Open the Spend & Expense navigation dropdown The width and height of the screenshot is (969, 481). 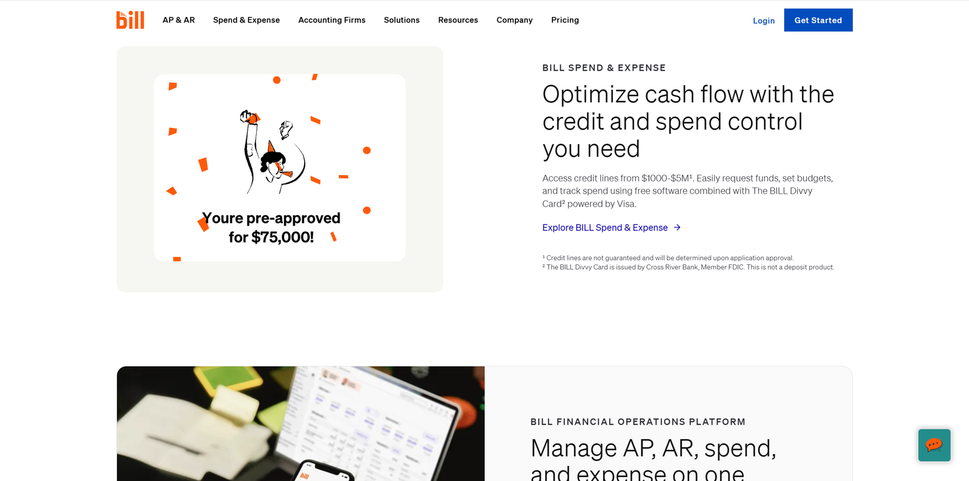(246, 20)
